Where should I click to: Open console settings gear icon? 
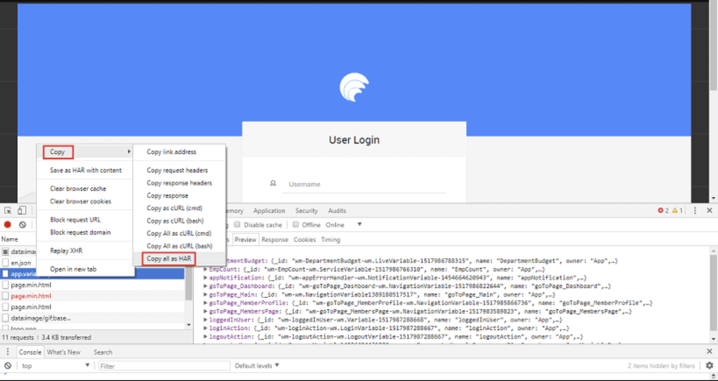click(709, 365)
